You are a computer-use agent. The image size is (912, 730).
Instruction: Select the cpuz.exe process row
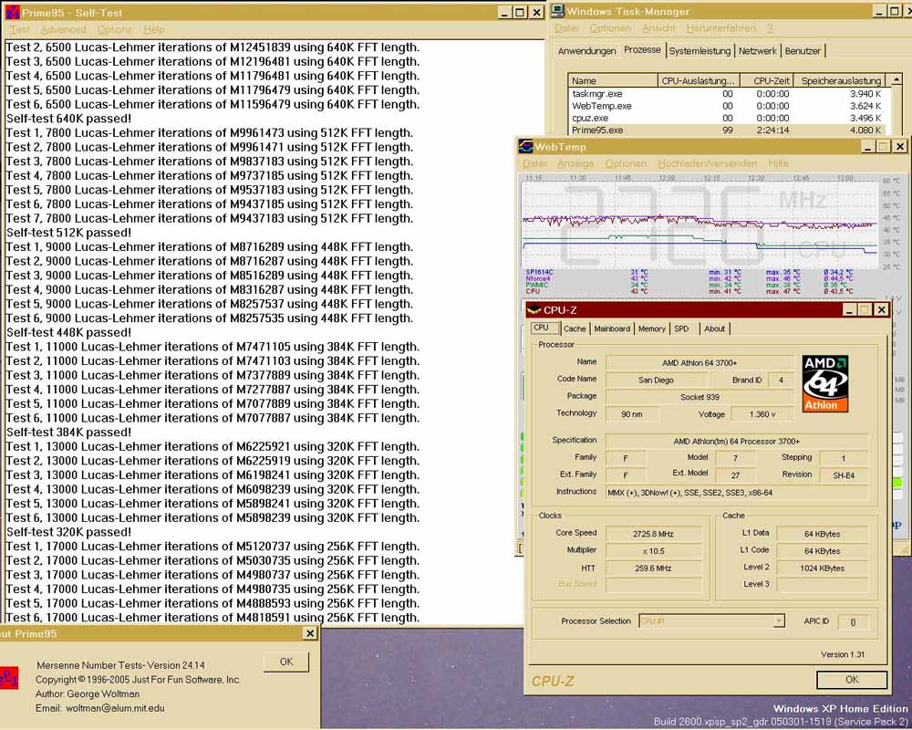pyautogui.click(x=728, y=119)
